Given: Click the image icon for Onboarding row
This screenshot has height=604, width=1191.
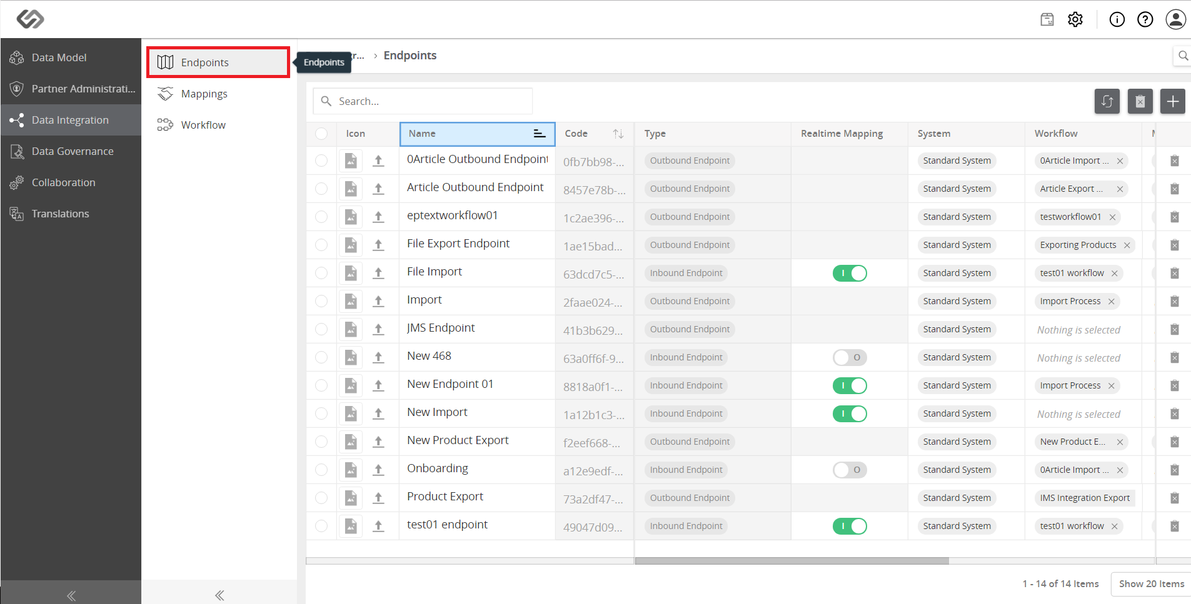Looking at the screenshot, I should coord(351,470).
